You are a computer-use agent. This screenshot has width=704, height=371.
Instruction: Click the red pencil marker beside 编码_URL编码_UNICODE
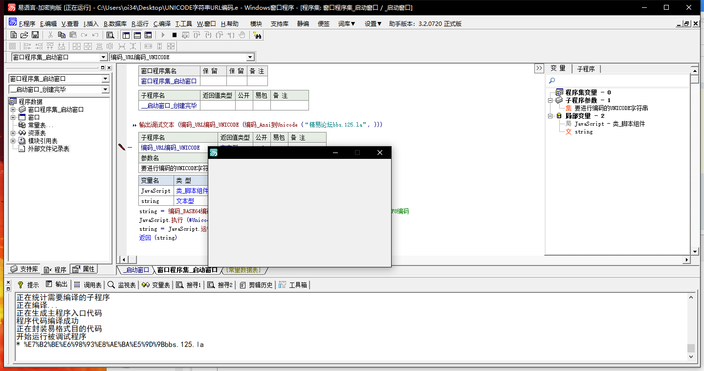122,147
